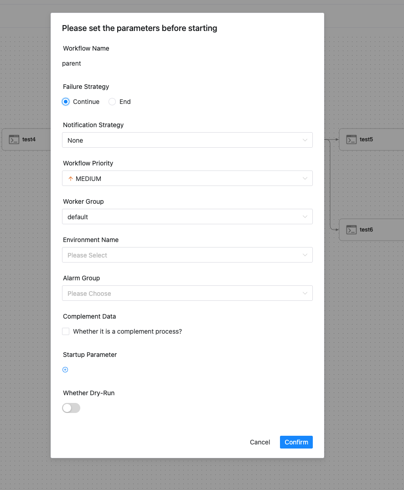The image size is (404, 490).
Task: Select the Continue failure strategy radio button
Action: 66,102
